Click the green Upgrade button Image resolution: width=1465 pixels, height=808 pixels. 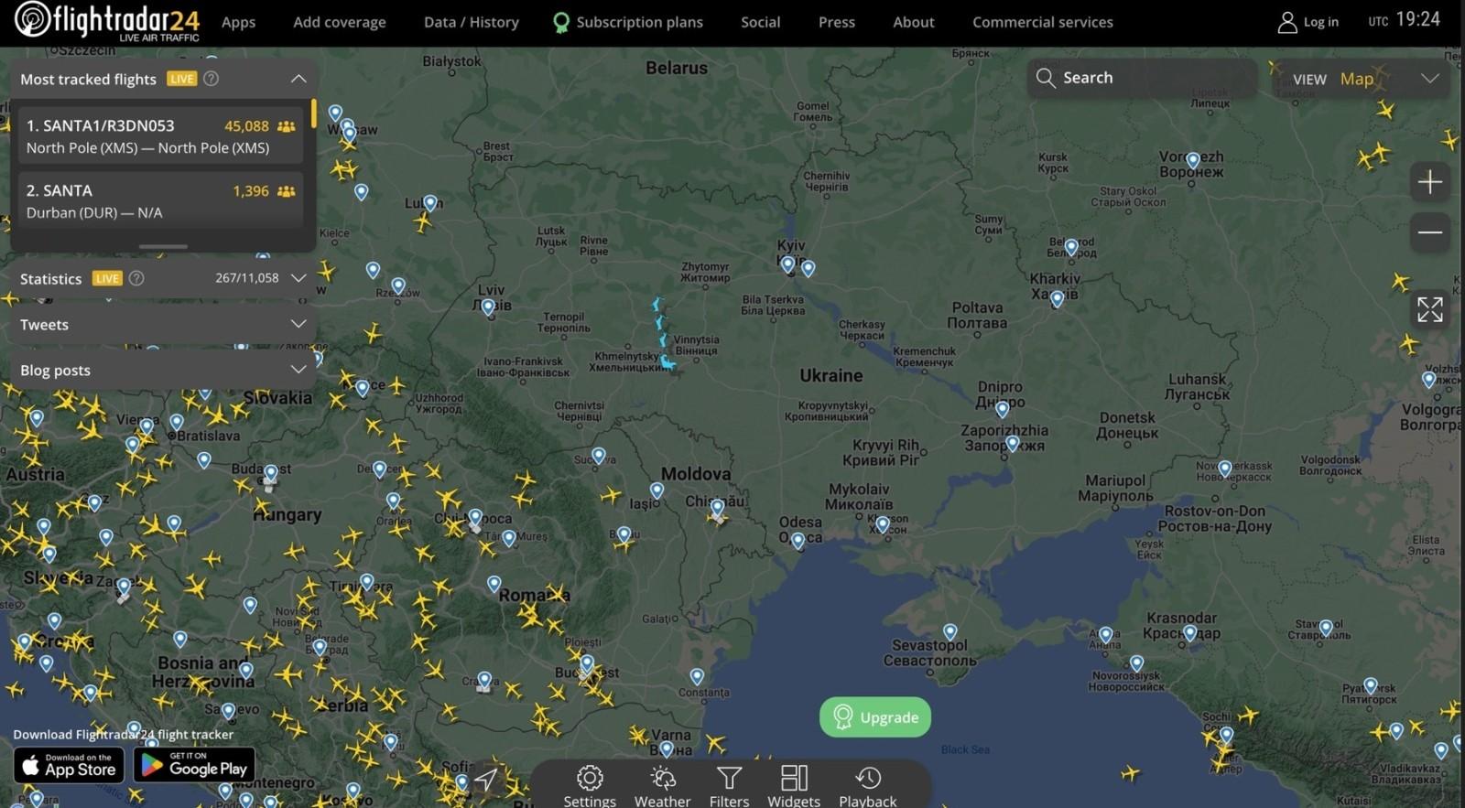[875, 716]
